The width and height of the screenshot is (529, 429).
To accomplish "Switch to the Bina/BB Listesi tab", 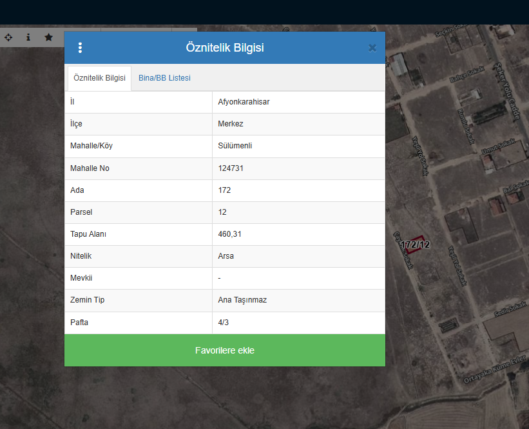I will (164, 78).
